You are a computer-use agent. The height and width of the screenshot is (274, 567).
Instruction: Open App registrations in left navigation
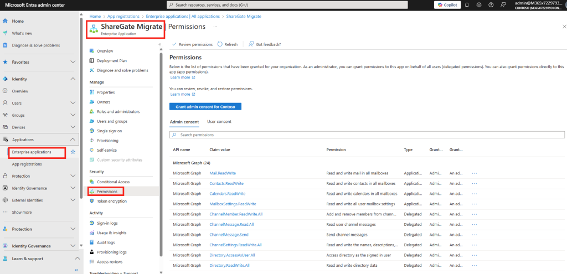click(27, 164)
